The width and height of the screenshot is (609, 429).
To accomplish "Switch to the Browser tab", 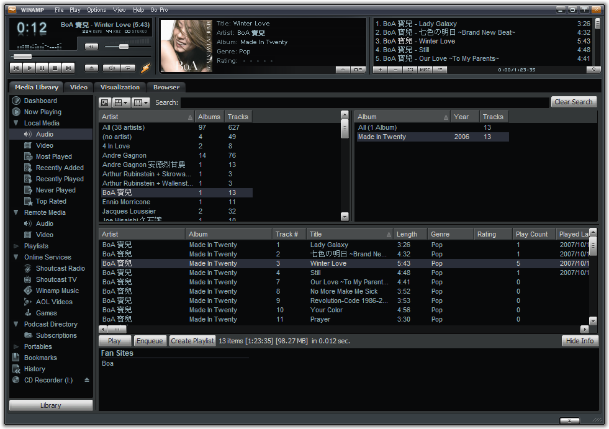I will click(x=166, y=88).
